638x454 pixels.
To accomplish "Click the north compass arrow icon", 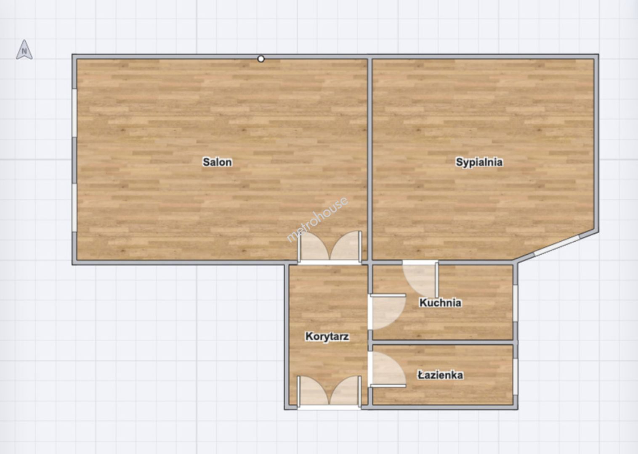I will [24, 50].
